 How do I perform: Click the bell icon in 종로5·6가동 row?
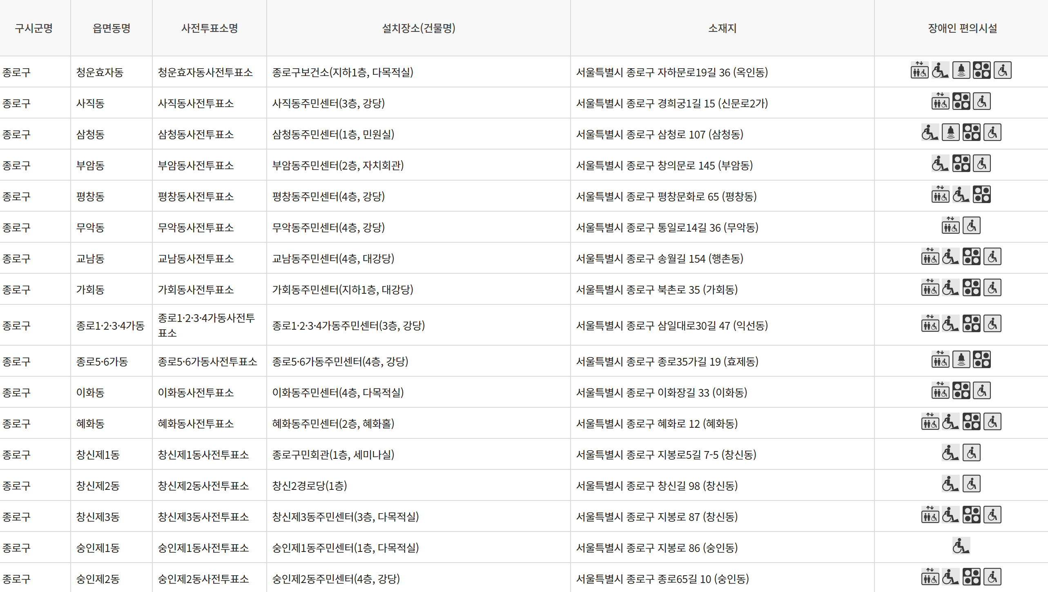(961, 360)
